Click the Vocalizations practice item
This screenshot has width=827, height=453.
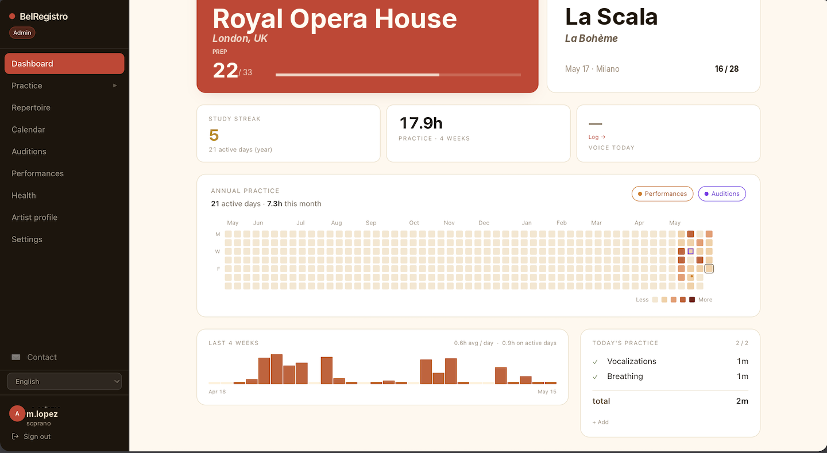670,361
